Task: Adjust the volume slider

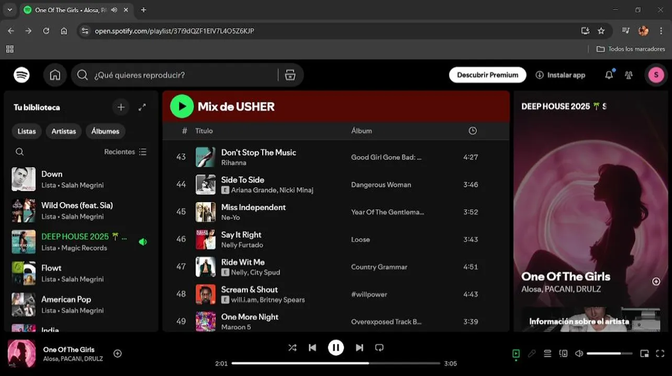Action: coord(610,354)
